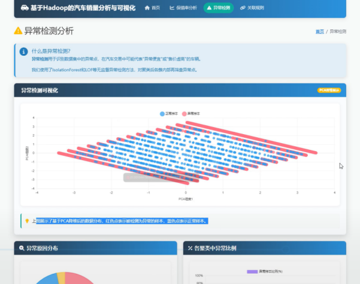
Task: Click the lightbulb icon in the chart note
Action: [27, 221]
